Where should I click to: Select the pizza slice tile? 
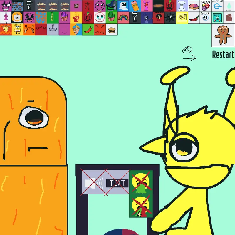tap(6, 29)
